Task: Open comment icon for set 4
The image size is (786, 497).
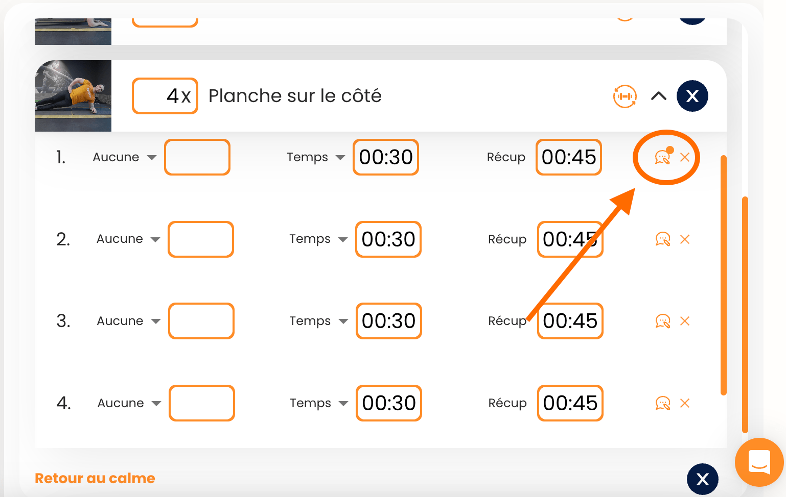Action: point(663,403)
